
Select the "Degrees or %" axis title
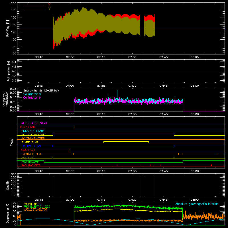(8, 213)
